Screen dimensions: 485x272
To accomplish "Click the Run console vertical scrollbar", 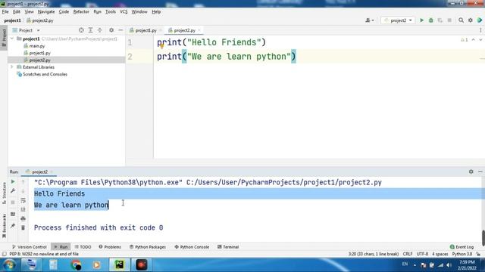I will (483, 237).
